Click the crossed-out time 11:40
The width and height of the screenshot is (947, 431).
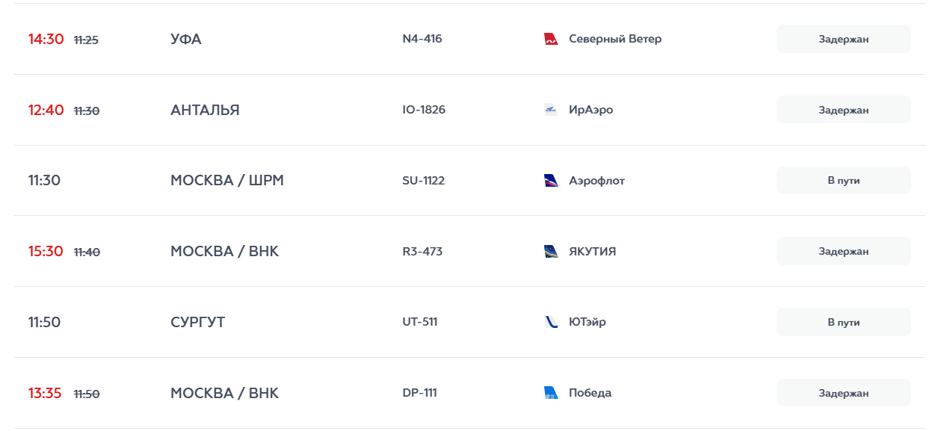87,252
